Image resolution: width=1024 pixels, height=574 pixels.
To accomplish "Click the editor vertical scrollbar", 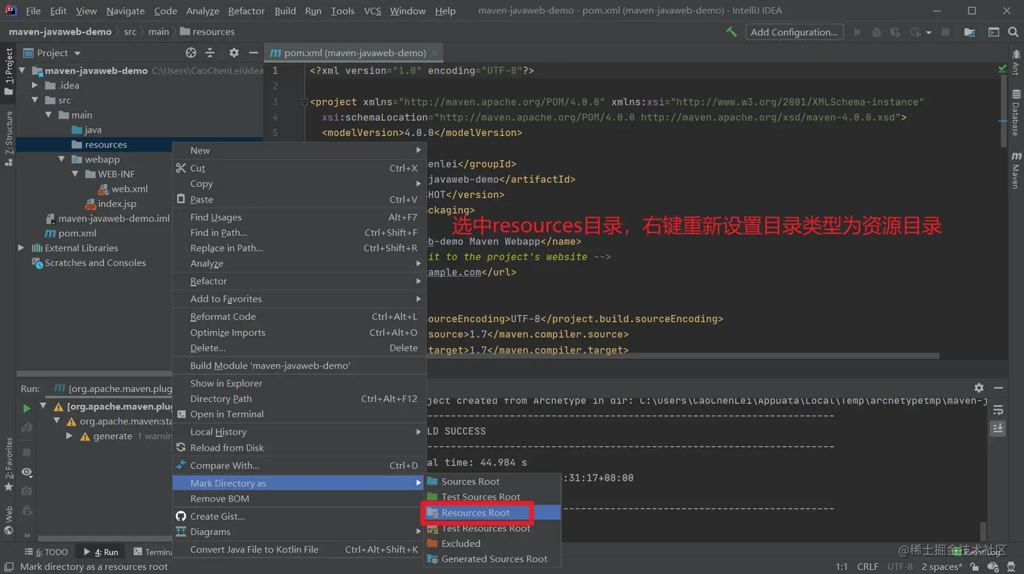I will (x=1004, y=110).
